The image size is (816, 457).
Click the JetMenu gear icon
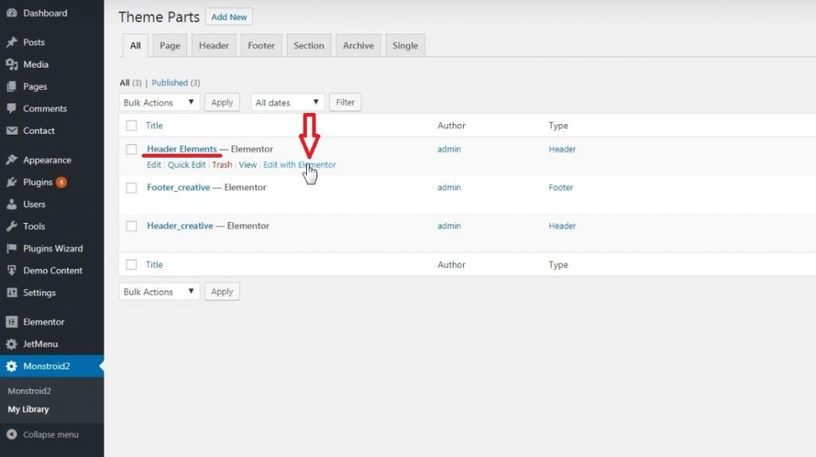11,344
